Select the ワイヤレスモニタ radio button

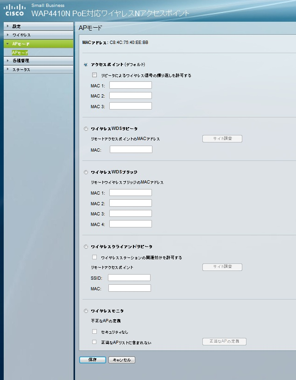[86, 311]
